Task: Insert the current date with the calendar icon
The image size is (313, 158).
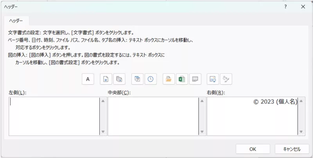Action: 137,79
